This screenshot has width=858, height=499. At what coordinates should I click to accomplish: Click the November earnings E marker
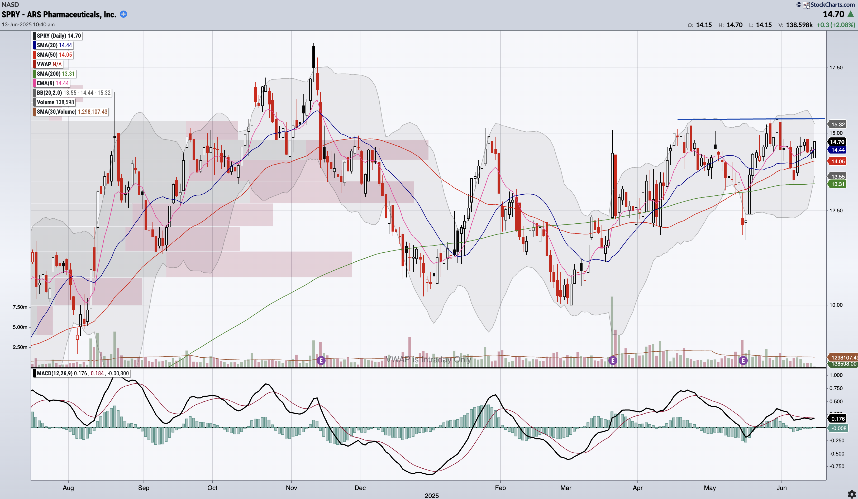click(321, 360)
